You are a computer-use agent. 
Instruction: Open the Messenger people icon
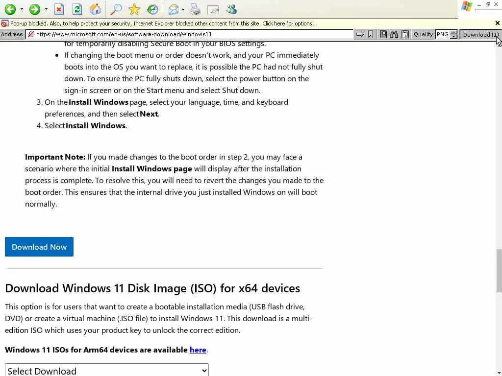[x=231, y=9]
